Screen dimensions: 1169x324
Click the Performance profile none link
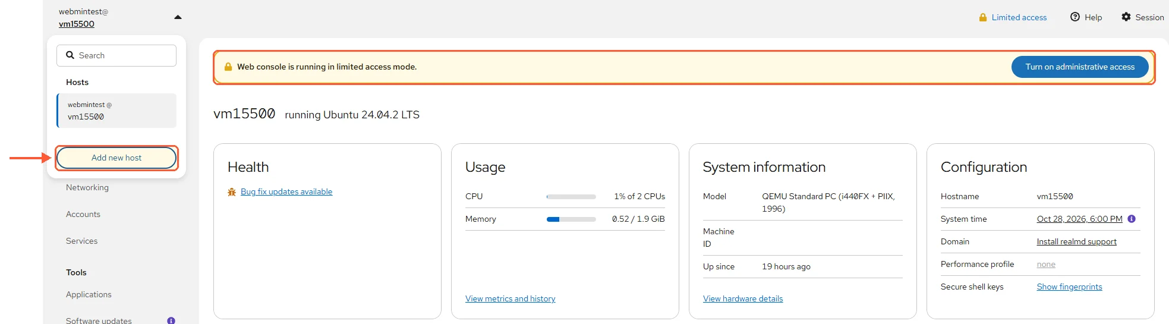pyautogui.click(x=1046, y=264)
